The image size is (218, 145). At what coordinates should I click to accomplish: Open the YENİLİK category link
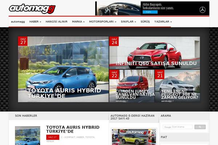50,141
